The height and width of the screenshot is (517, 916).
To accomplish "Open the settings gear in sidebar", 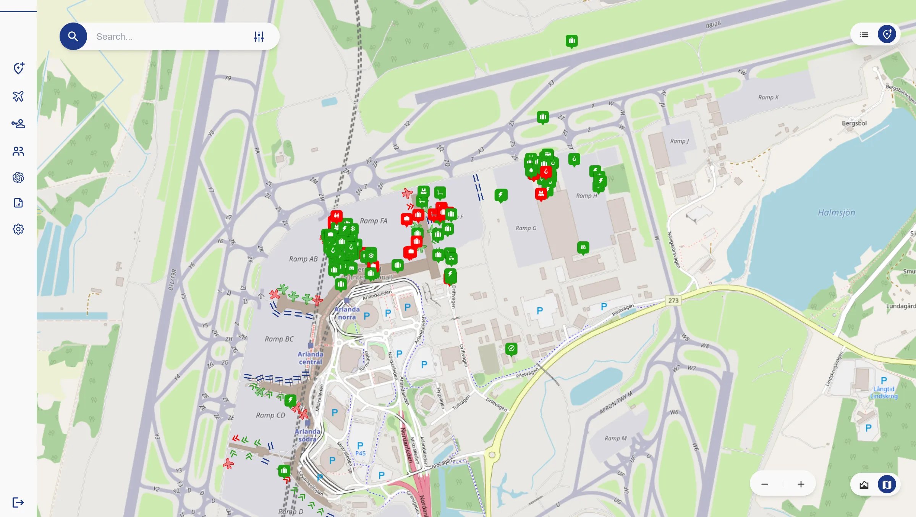I will (x=18, y=229).
